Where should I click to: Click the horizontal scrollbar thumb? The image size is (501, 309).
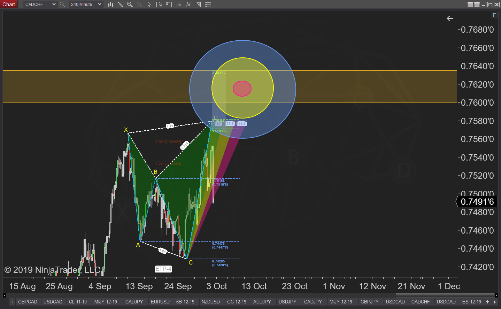[445, 295]
